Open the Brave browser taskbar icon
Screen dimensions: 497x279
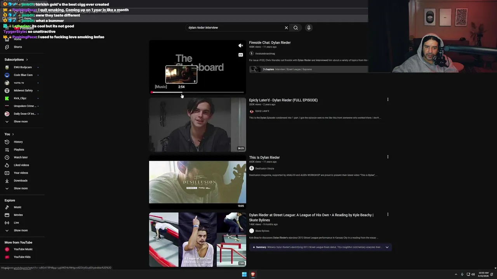[253, 274]
